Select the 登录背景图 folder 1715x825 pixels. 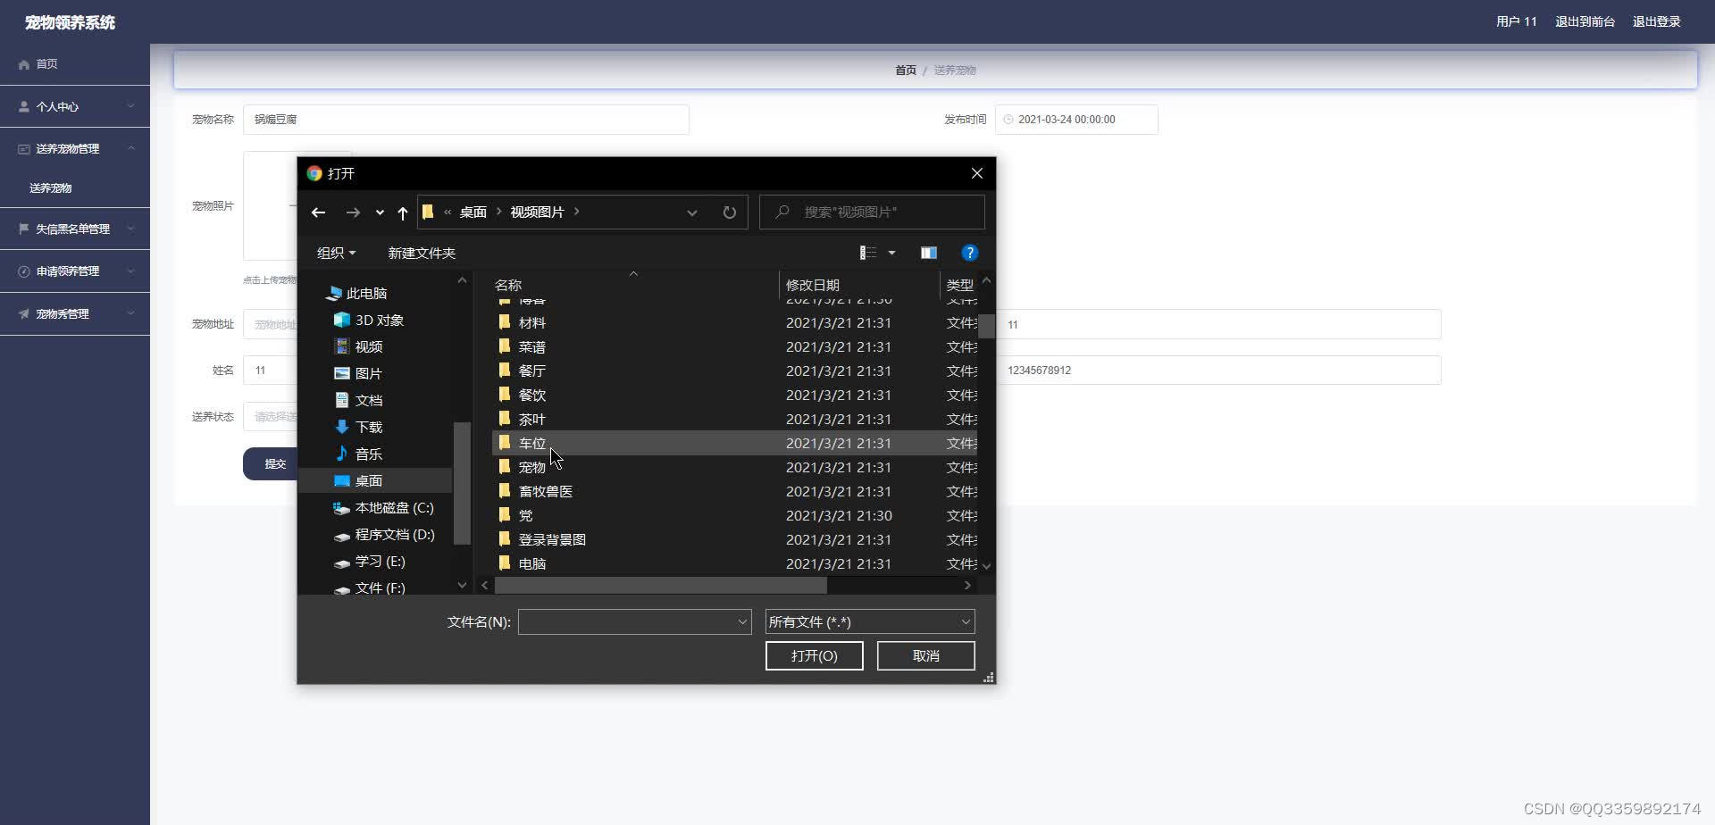[734, 539]
